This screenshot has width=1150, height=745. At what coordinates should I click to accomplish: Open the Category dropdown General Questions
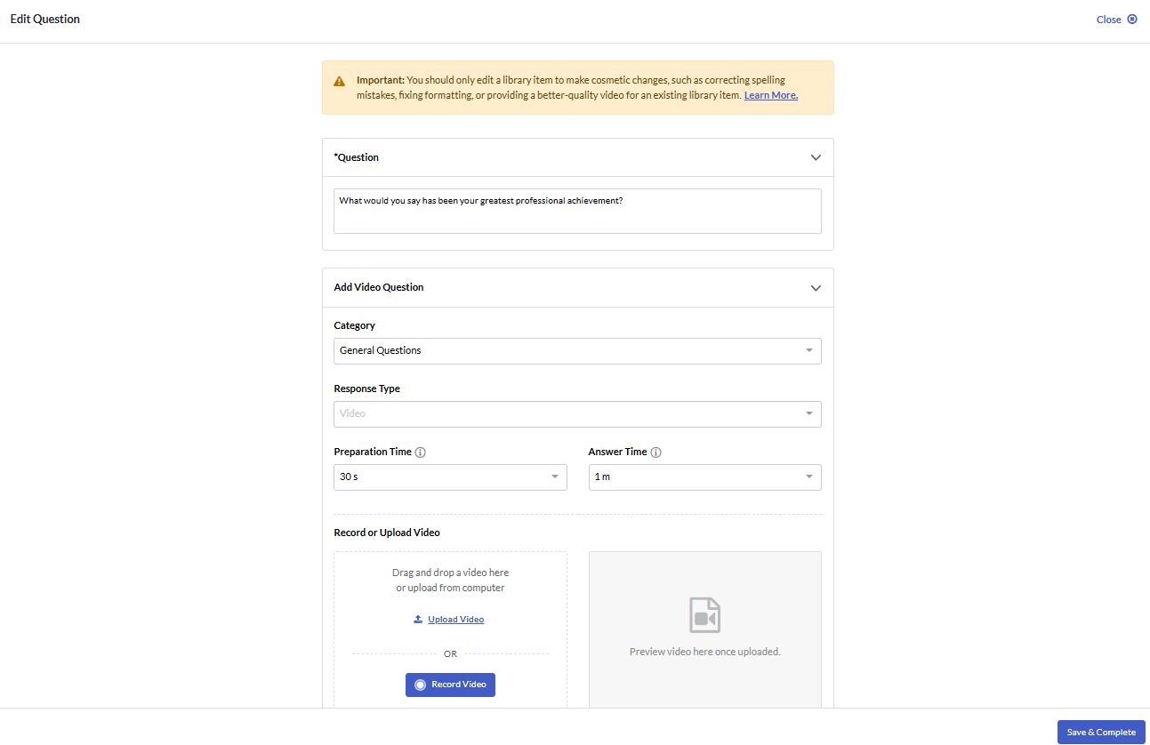pyautogui.click(x=577, y=351)
